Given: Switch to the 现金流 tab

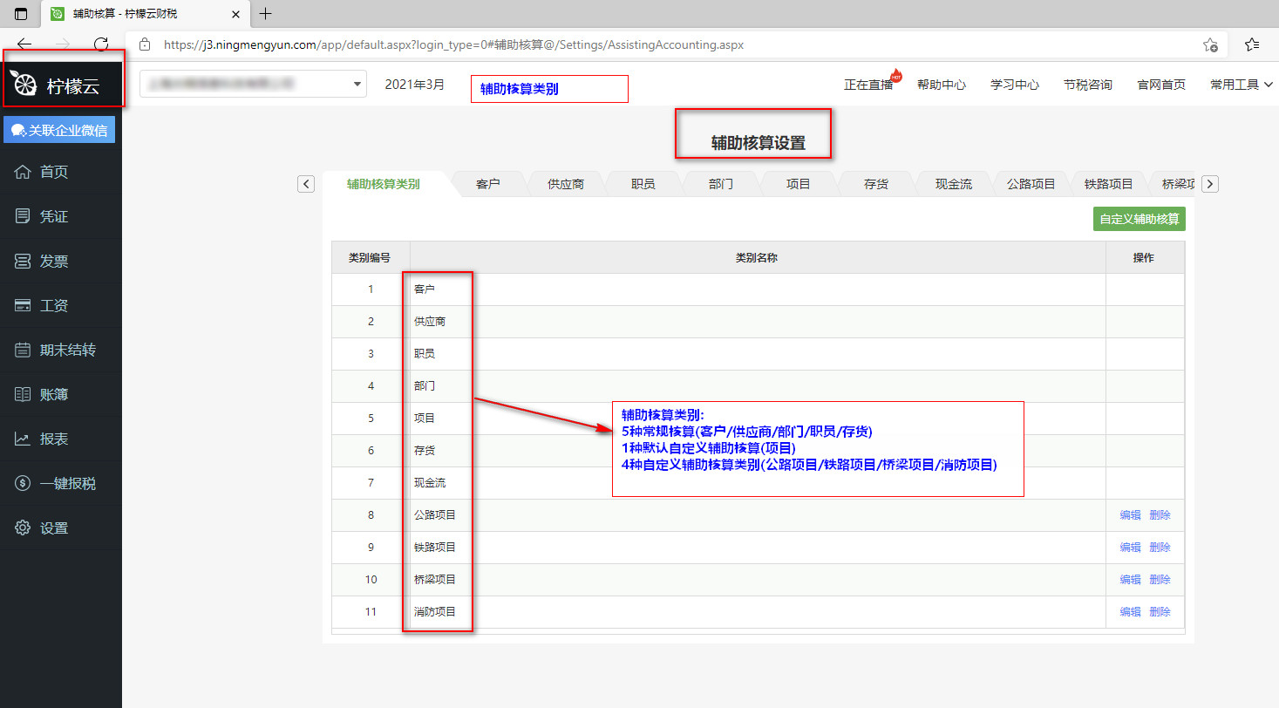Looking at the screenshot, I should (x=953, y=184).
